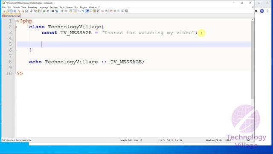Click the Stop recording macro icon
The image size is (273, 154).
115,11
